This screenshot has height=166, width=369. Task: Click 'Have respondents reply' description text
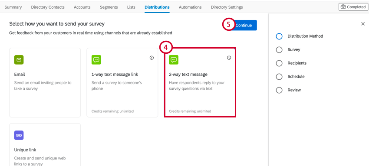coord(197,86)
